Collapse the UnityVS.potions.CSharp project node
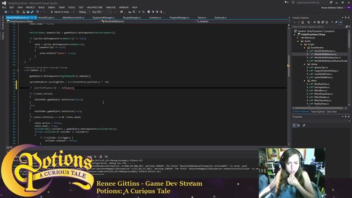This screenshot has height=198, width=352. click(x=295, y=35)
